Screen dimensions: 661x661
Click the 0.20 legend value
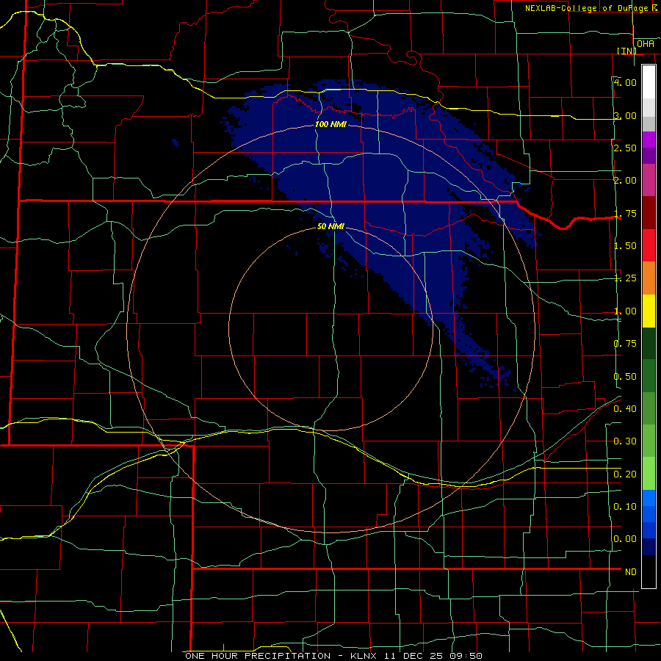[625, 474]
